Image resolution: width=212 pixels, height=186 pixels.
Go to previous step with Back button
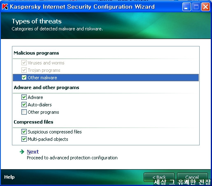pyautogui.click(x=159, y=177)
